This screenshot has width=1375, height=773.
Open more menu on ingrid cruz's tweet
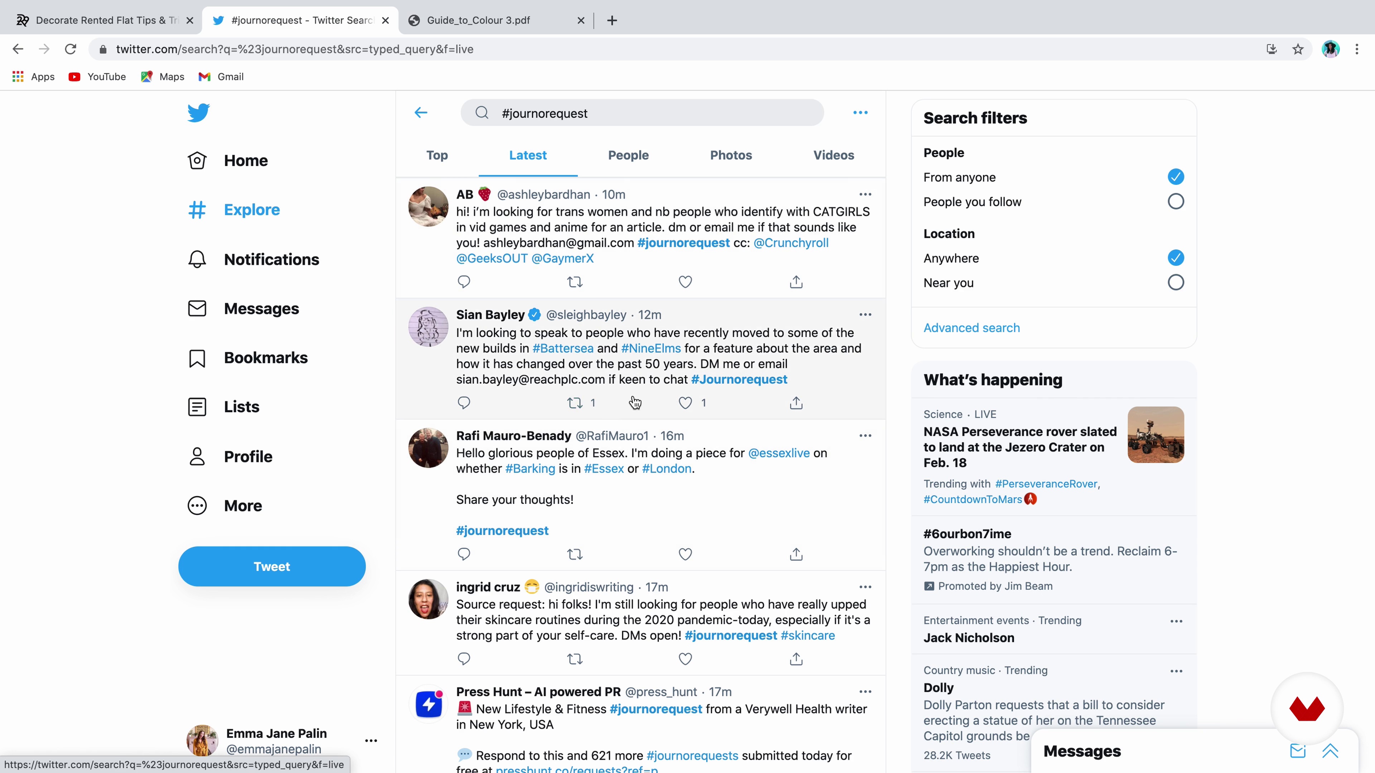865,587
